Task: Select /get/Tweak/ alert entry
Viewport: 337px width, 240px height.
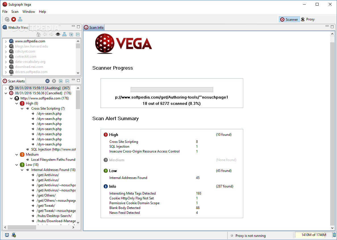Action: [46, 206]
